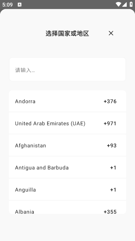Tap the +355 dial code
Screen dimensions: 135x241
[110, 212]
